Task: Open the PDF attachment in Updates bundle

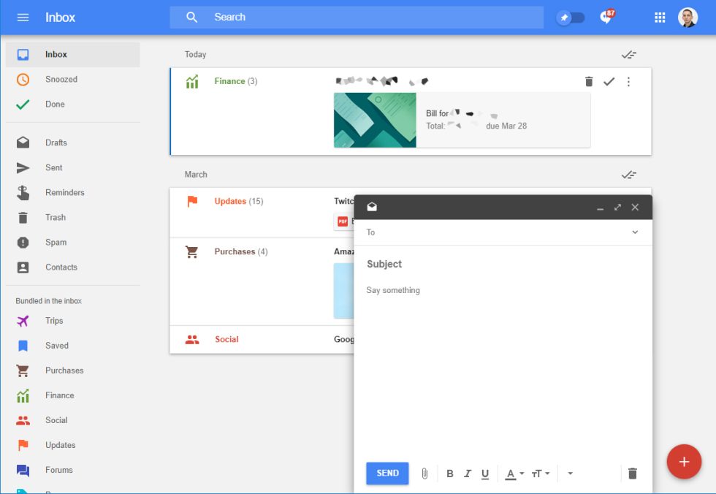Action: tap(341, 219)
